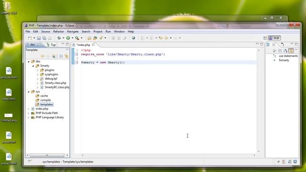This screenshot has width=306, height=172.
Task: Open the atribute.html desktop icon
Action: [x=9, y=73]
